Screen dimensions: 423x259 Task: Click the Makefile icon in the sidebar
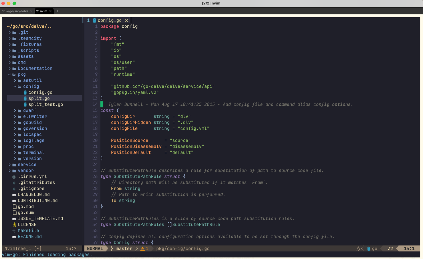[x=14, y=231]
